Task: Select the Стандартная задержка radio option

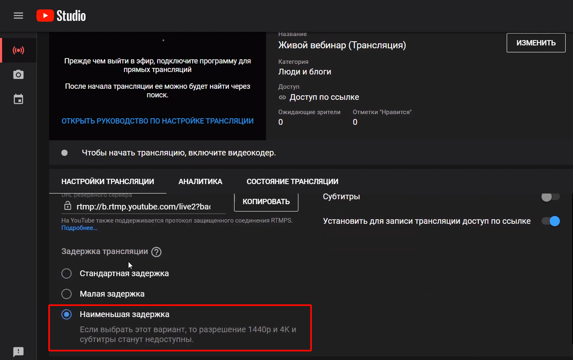Action: (x=66, y=273)
